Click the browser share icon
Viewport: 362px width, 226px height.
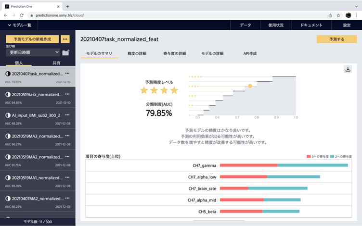[330, 15]
